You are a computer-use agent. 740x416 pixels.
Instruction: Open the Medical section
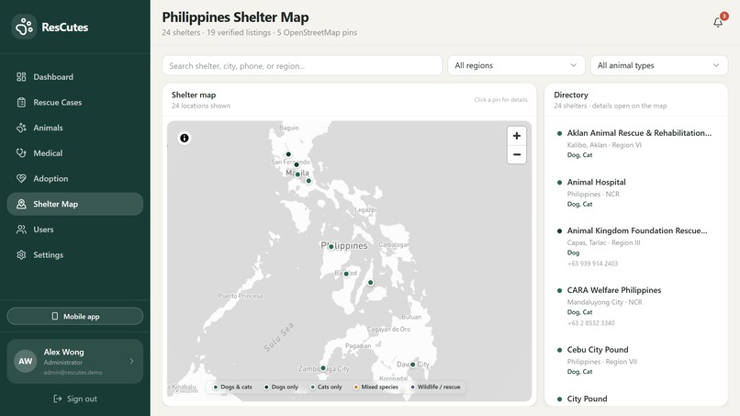click(75, 153)
